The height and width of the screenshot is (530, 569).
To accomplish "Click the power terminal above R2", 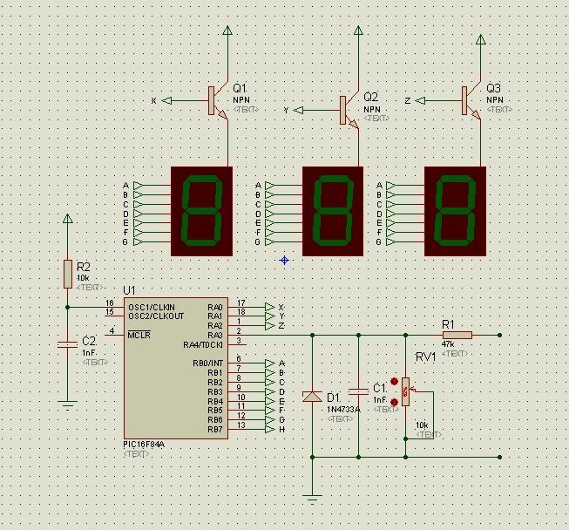I will point(67,219).
